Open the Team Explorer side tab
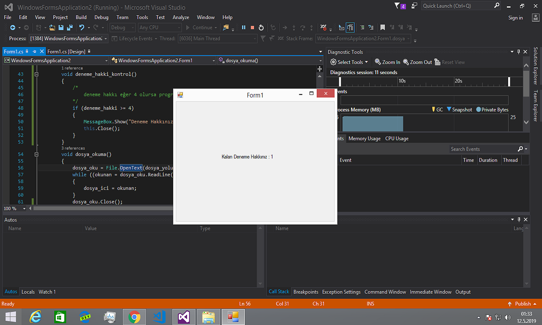Image resolution: width=542 pixels, height=325 pixels. point(536,106)
